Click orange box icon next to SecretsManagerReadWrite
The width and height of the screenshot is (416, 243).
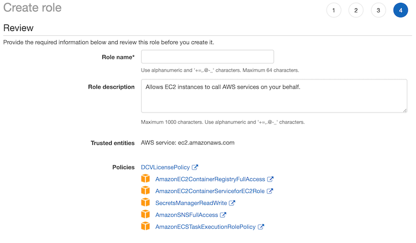tap(145, 202)
